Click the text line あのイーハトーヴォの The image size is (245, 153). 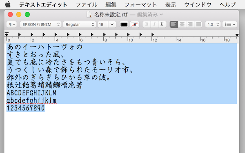click(45, 47)
